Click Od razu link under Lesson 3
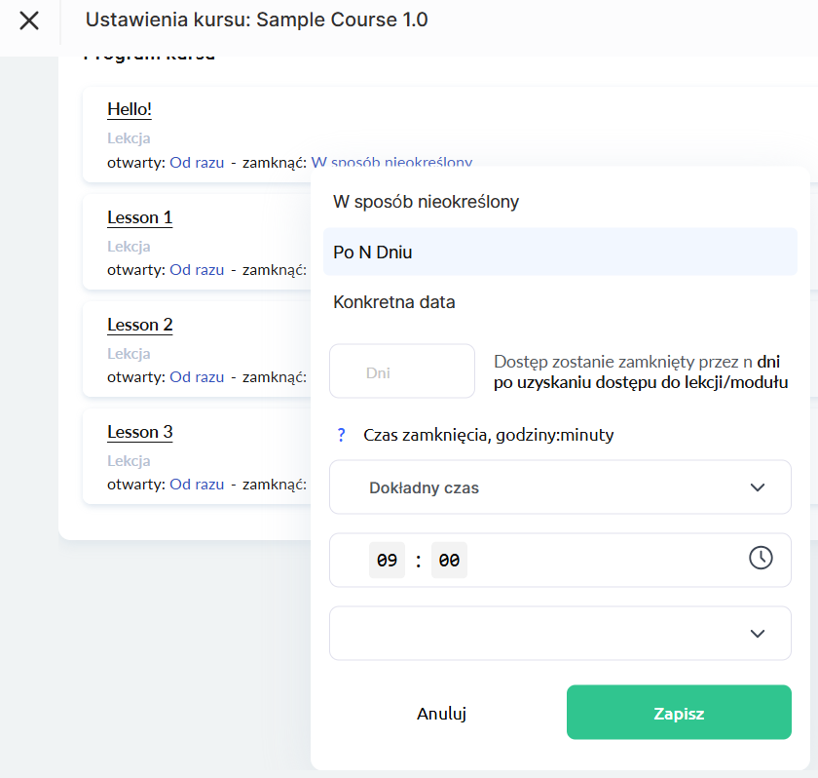 (197, 485)
